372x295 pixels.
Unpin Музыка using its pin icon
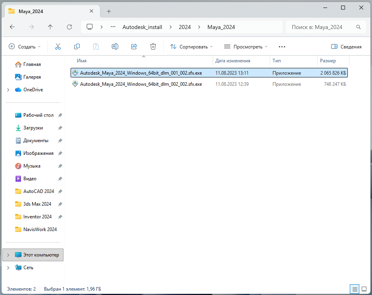tap(60, 166)
